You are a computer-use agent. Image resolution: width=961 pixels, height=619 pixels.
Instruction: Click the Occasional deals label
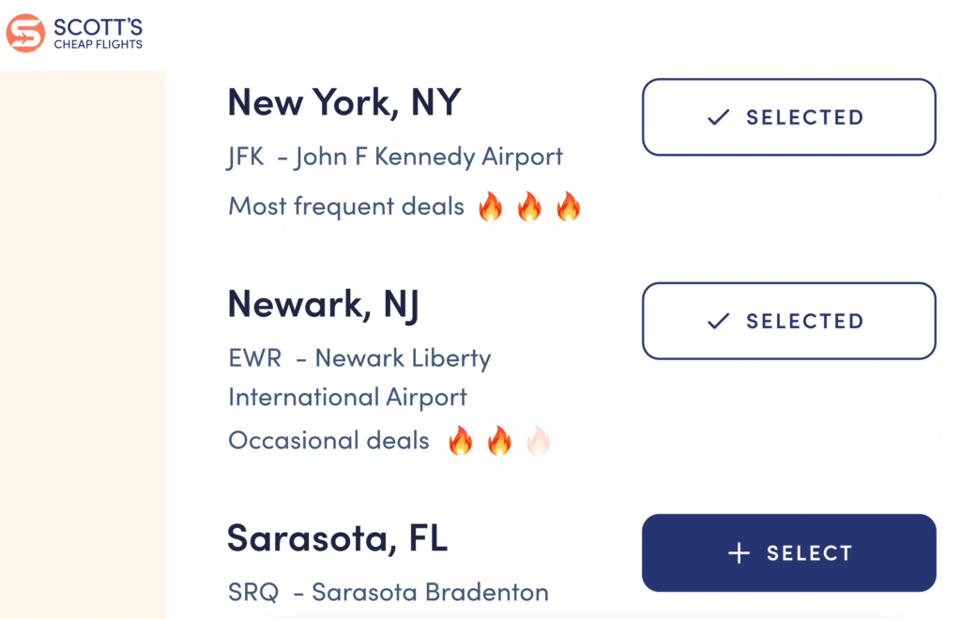pyautogui.click(x=328, y=440)
